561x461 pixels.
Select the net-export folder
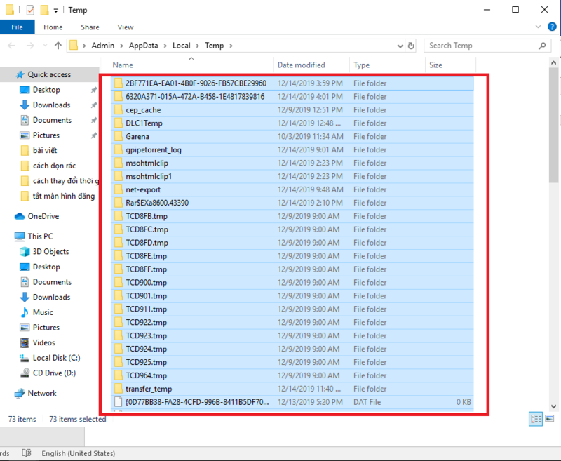point(292,189)
